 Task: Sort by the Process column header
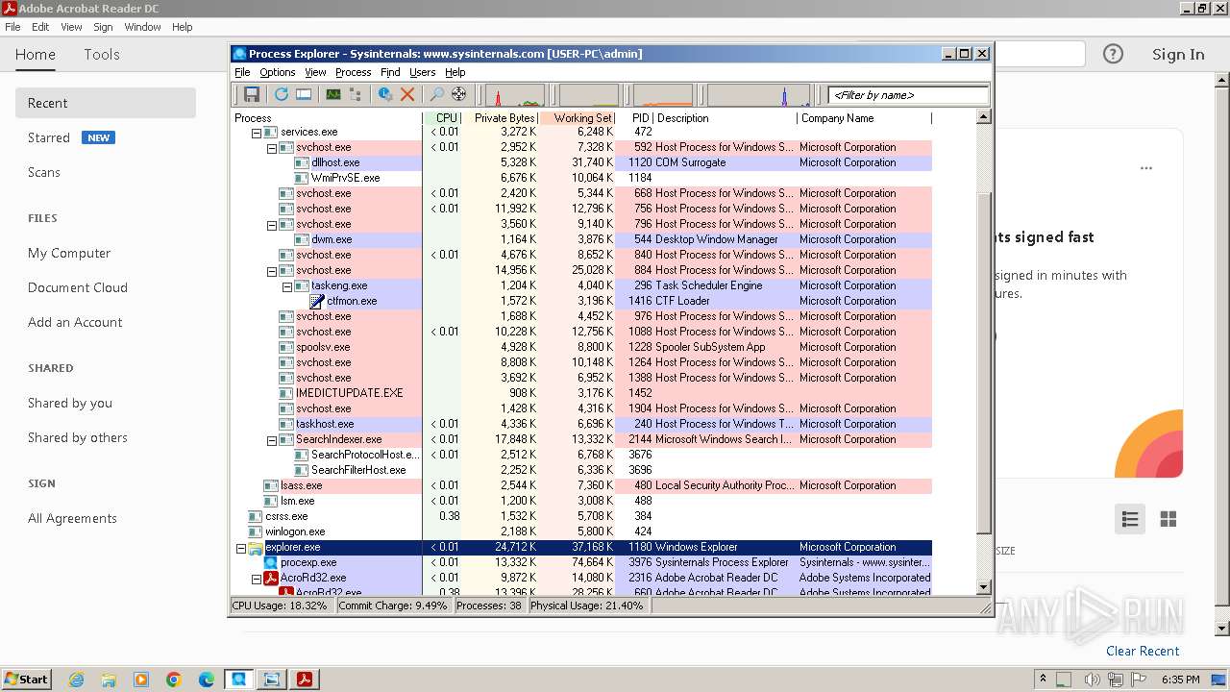tap(327, 118)
